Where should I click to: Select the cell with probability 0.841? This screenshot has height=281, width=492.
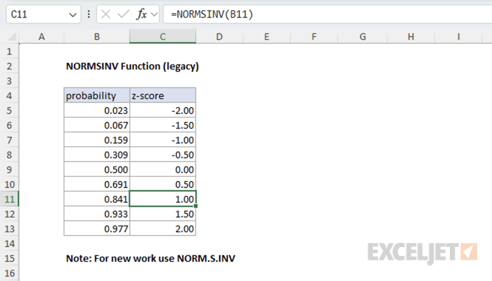coord(97,199)
